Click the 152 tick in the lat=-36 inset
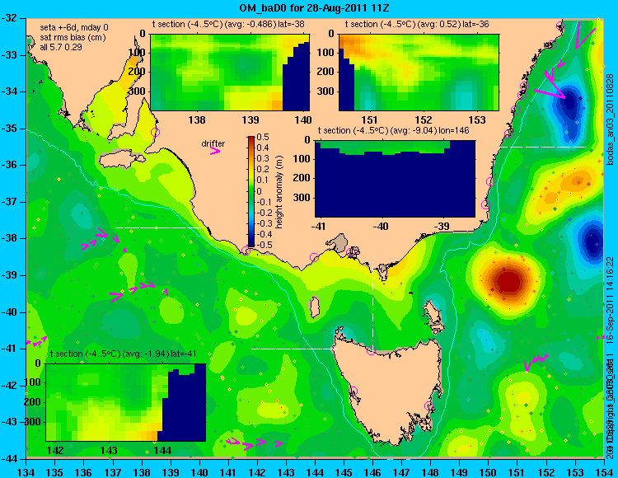The width and height of the screenshot is (618, 478). click(x=424, y=119)
